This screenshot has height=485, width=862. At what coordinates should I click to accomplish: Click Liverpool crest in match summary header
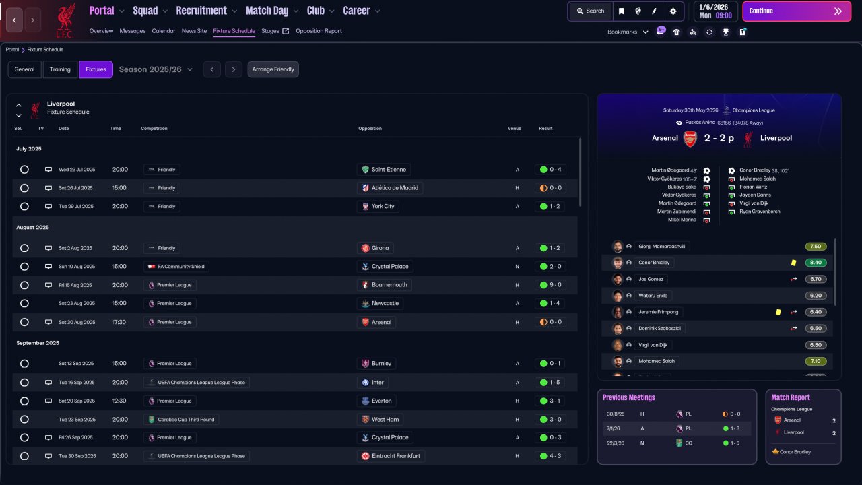(748, 139)
